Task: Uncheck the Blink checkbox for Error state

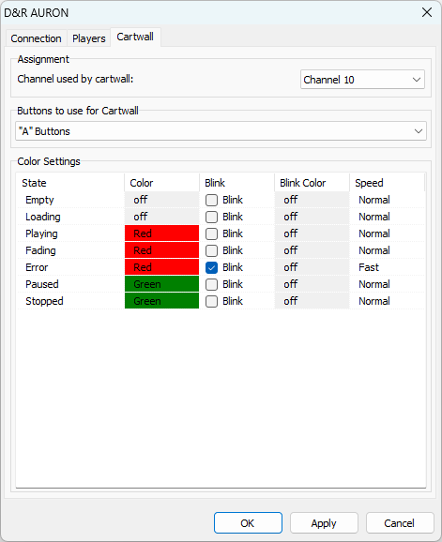Action: (211, 267)
